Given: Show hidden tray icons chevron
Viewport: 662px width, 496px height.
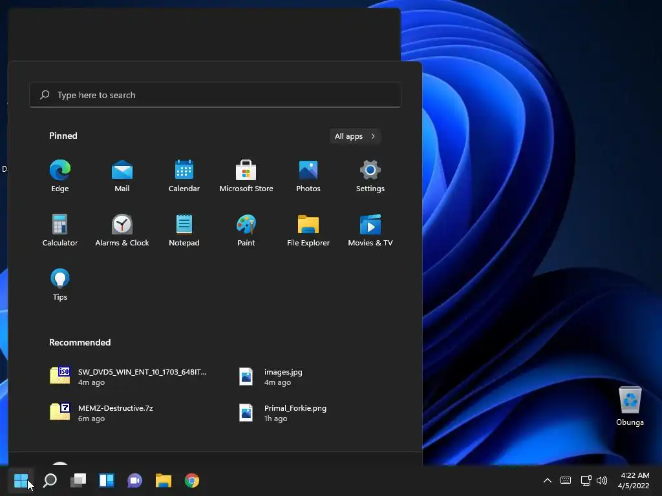Looking at the screenshot, I should tap(547, 480).
